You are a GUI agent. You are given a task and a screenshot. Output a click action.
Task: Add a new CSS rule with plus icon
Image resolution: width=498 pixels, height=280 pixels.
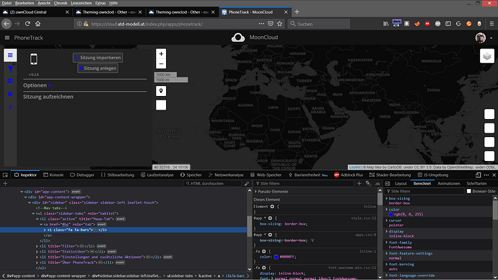click(x=359, y=183)
